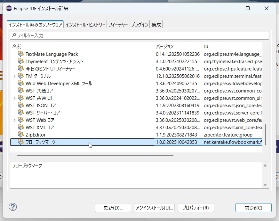Click the 今日のヒント UI フィーチャー icon
This screenshot has width=279, height=221.
pos(21,69)
